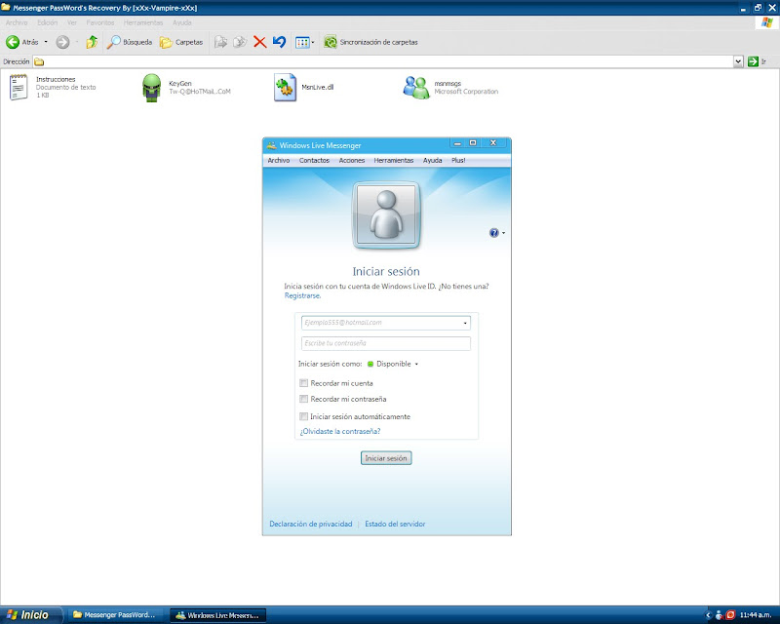This screenshot has width=780, height=624.
Task: Enable Recordar mi contraseña checkbox
Action: pos(303,399)
